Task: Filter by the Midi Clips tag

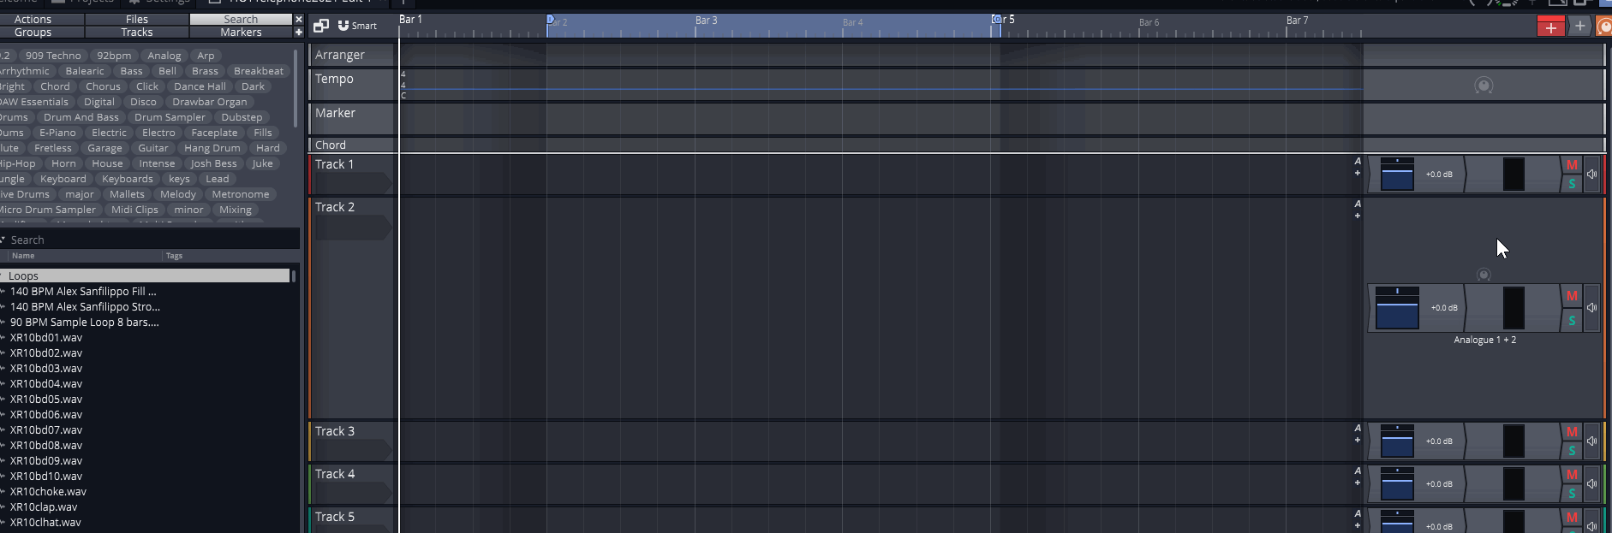Action: [134, 210]
